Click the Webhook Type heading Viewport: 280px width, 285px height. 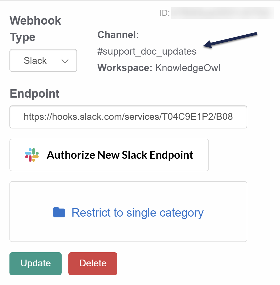point(35,29)
